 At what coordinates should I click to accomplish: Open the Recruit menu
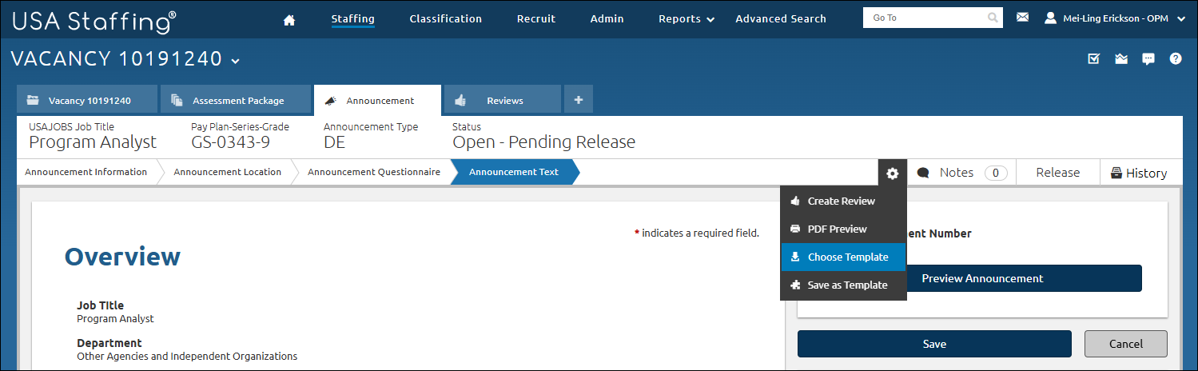coord(536,18)
